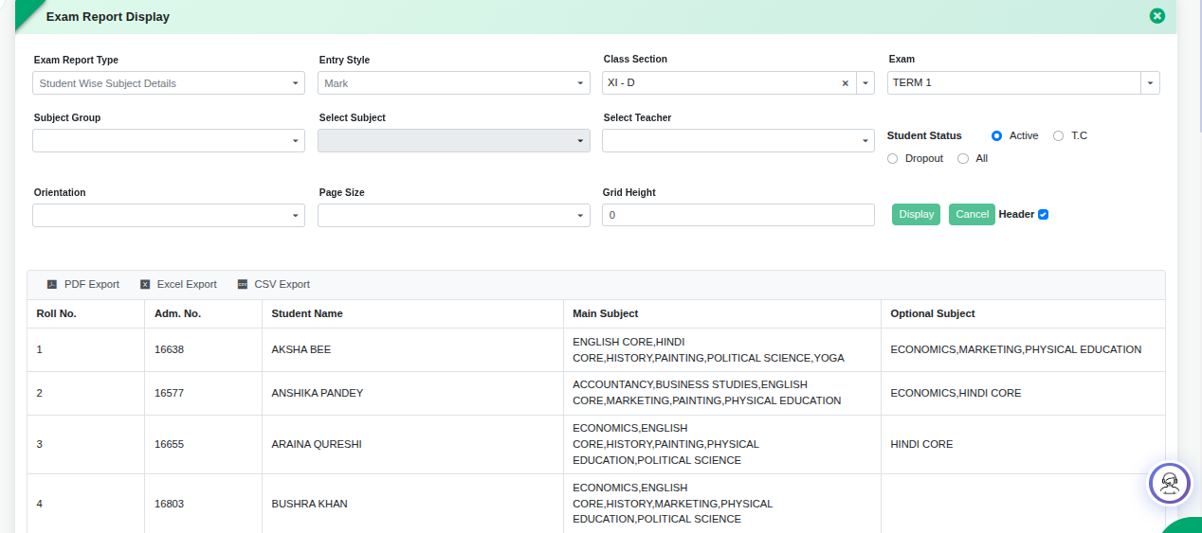Open the Entry Style dropdown
This screenshot has height=533, width=1202.
pos(454,83)
